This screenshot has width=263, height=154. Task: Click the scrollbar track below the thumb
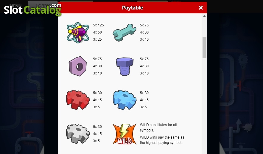click(x=204, y=105)
